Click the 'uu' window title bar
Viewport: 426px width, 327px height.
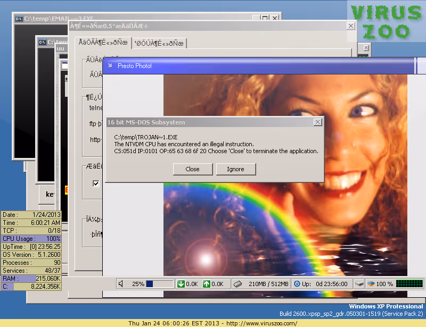[x=61, y=48]
